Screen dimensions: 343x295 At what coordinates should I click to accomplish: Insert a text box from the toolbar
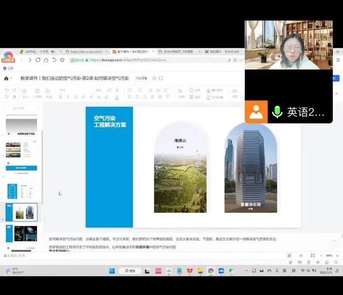click(x=37, y=91)
